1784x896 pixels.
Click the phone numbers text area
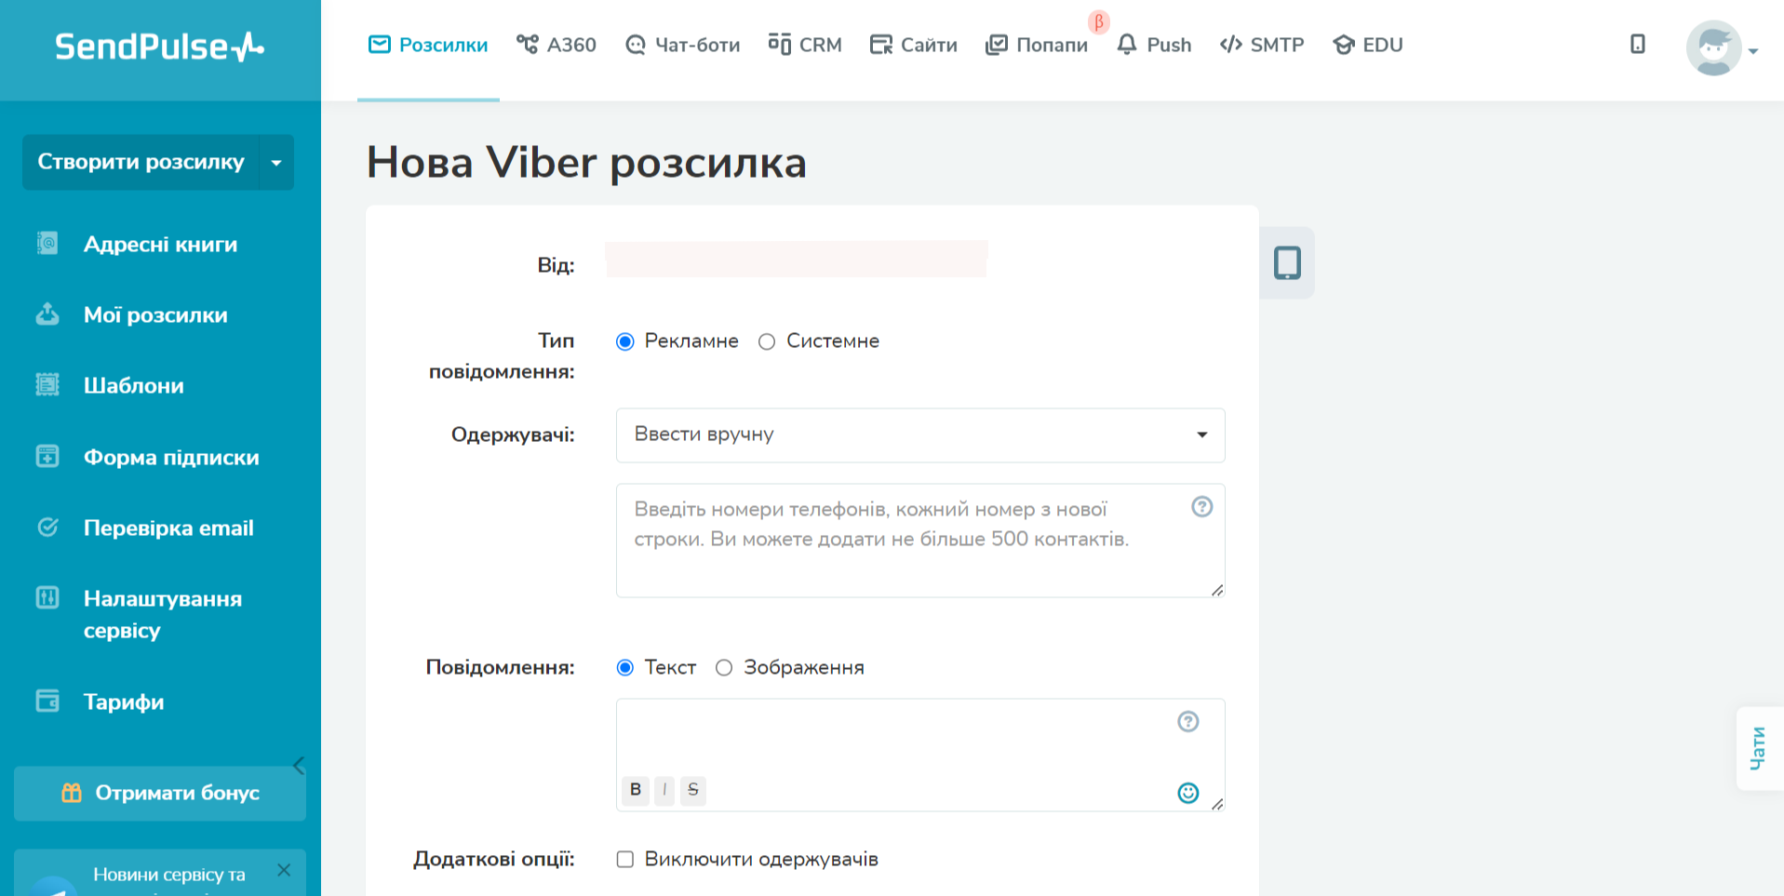(x=920, y=541)
